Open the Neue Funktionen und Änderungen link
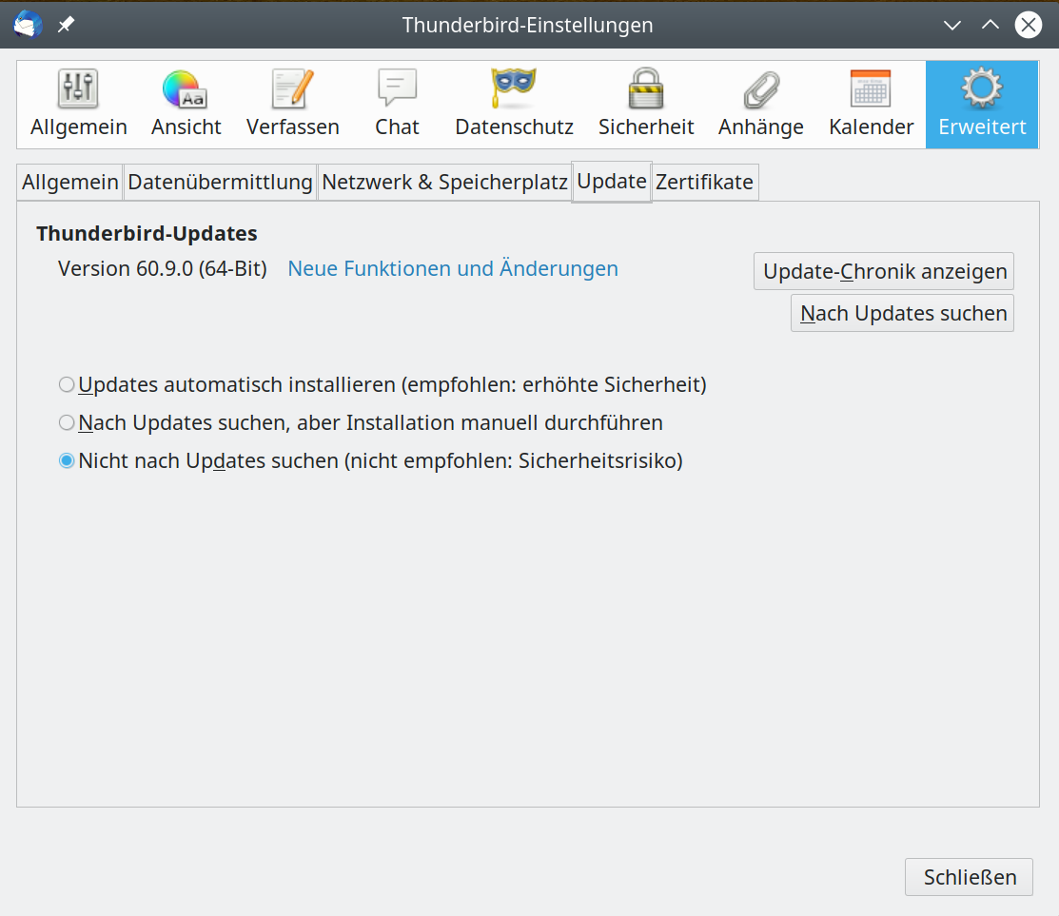This screenshot has height=916, width=1059. click(x=452, y=268)
